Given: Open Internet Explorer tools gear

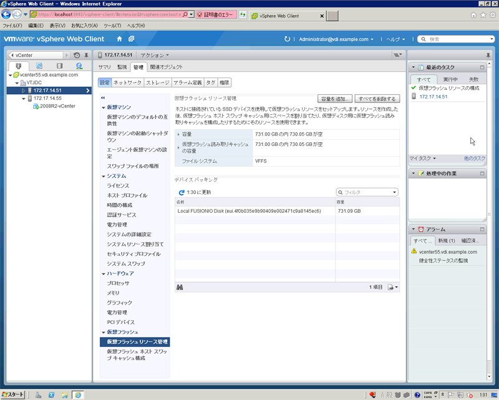Looking at the screenshot, I should point(493,15).
